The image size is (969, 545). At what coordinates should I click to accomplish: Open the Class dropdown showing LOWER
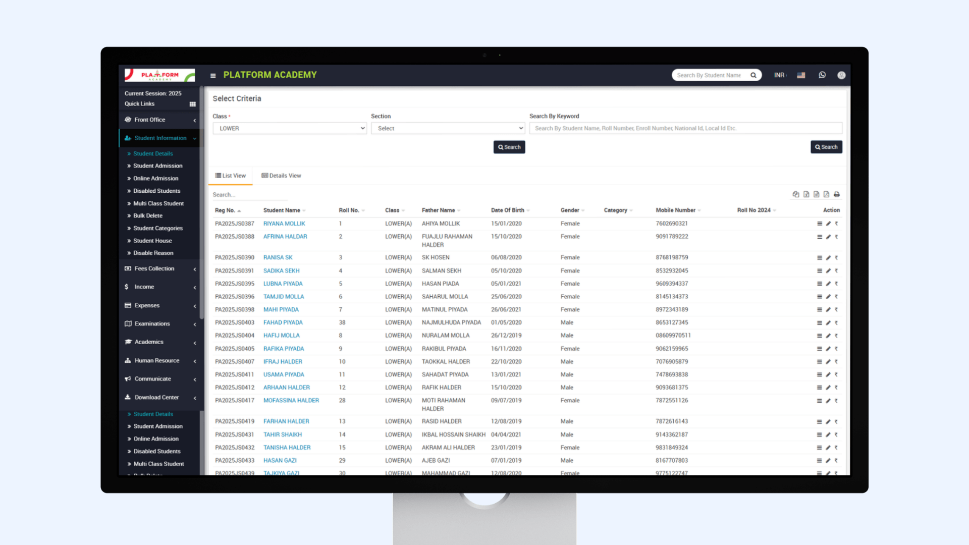(290, 128)
